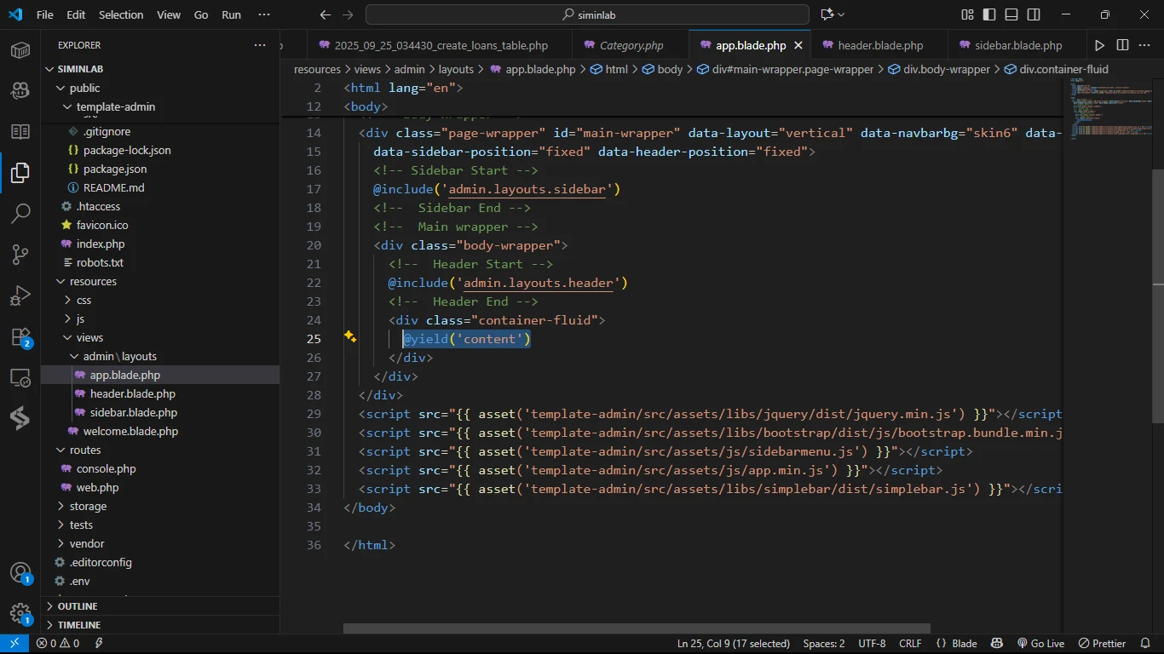Screen dimensions: 1164x654
Task: Click the horizontal scrollbar in editor
Action: coord(636,628)
